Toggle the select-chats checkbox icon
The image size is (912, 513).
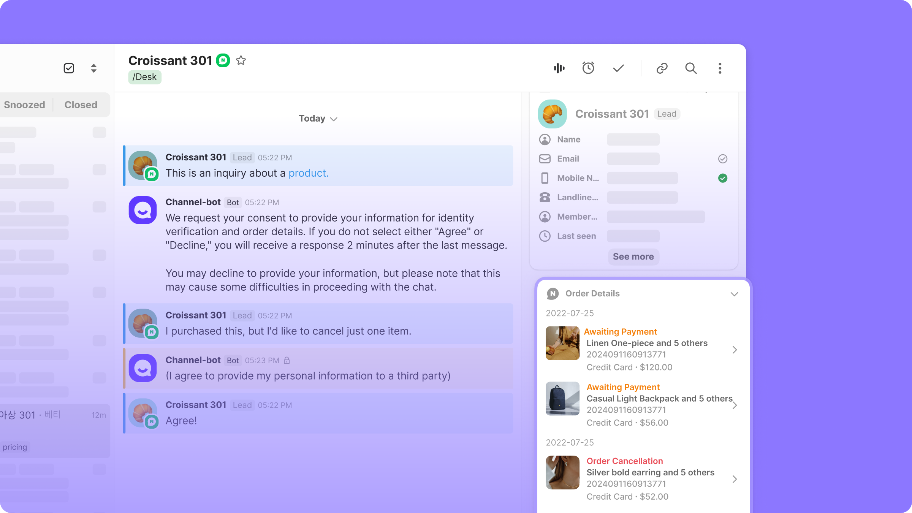tap(69, 68)
